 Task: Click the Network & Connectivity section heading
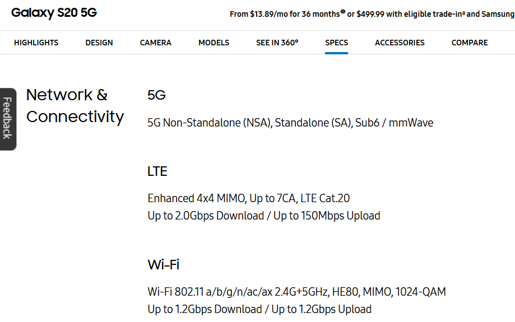tap(75, 105)
